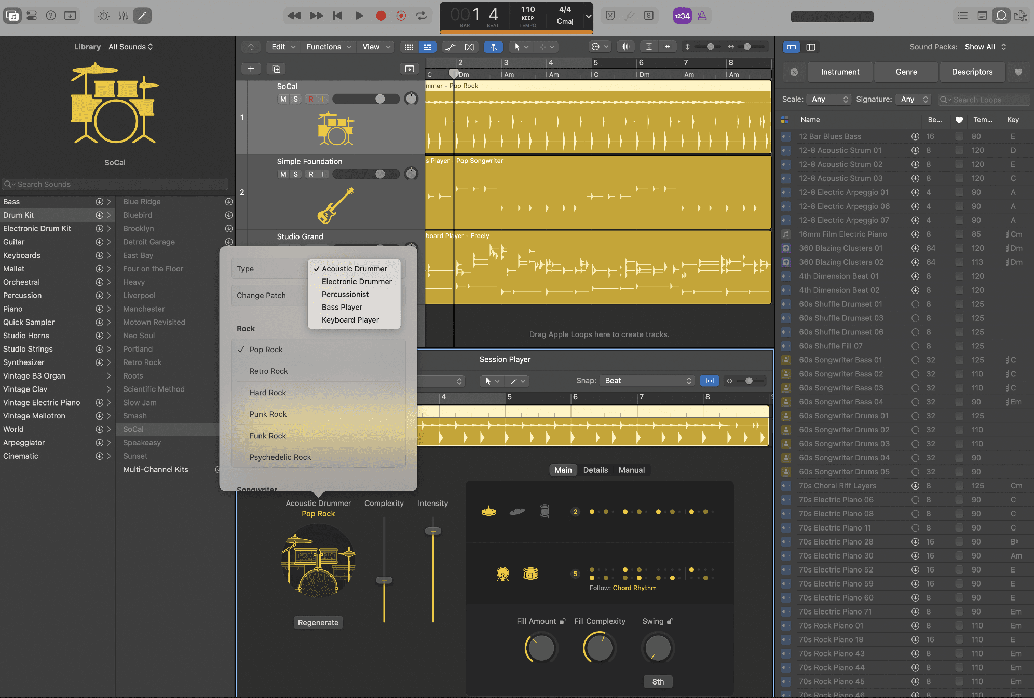This screenshot has width=1034, height=698.
Task: Click the Genre filter button
Action: [906, 72]
